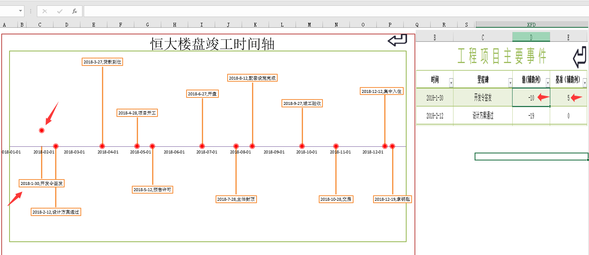Click the floating red marker above the axis
Image resolution: width=589 pixels, height=255 pixels.
41,130
